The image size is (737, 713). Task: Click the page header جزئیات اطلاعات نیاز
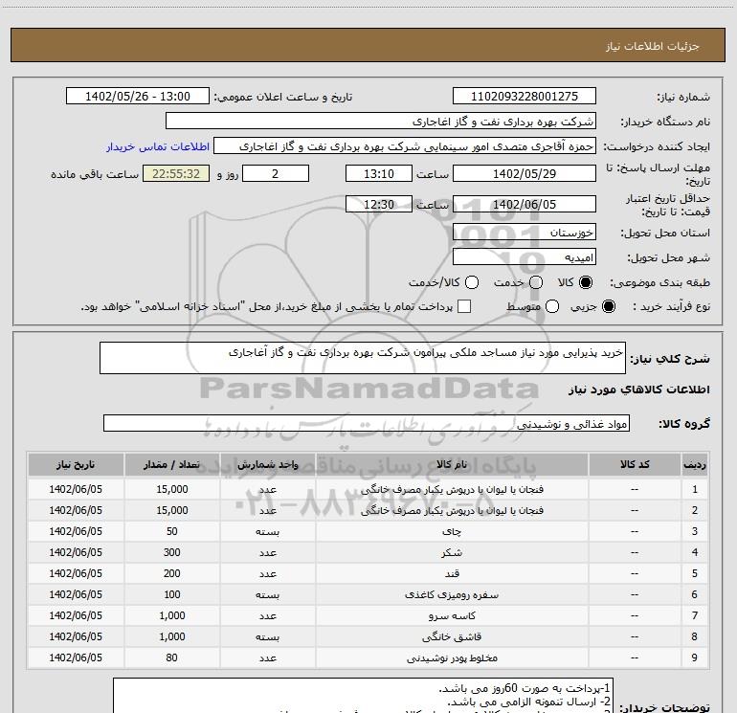pyautogui.click(x=653, y=46)
